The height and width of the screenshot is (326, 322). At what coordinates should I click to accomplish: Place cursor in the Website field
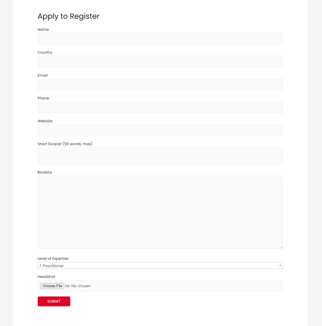click(160, 130)
